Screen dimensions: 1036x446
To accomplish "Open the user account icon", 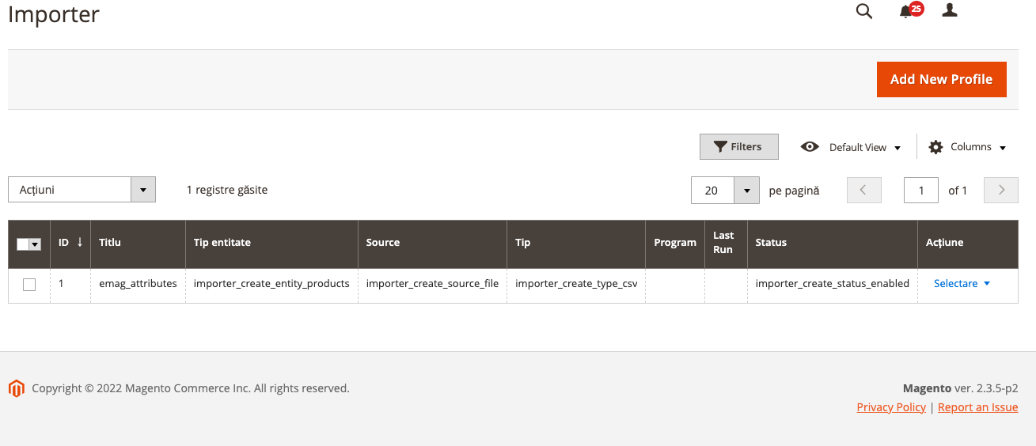I will (x=950, y=10).
